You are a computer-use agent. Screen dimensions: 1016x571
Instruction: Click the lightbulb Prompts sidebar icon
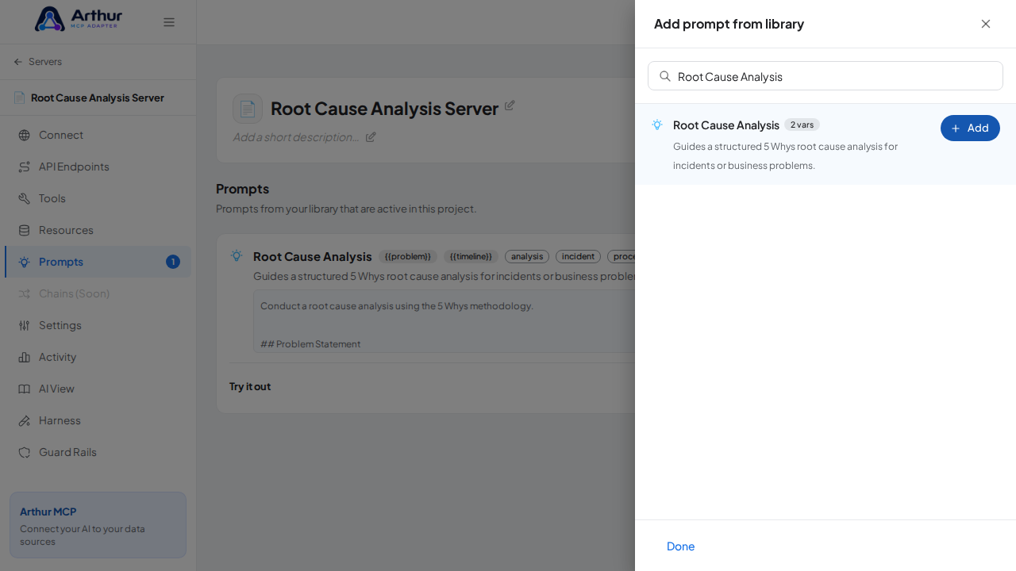click(25, 262)
